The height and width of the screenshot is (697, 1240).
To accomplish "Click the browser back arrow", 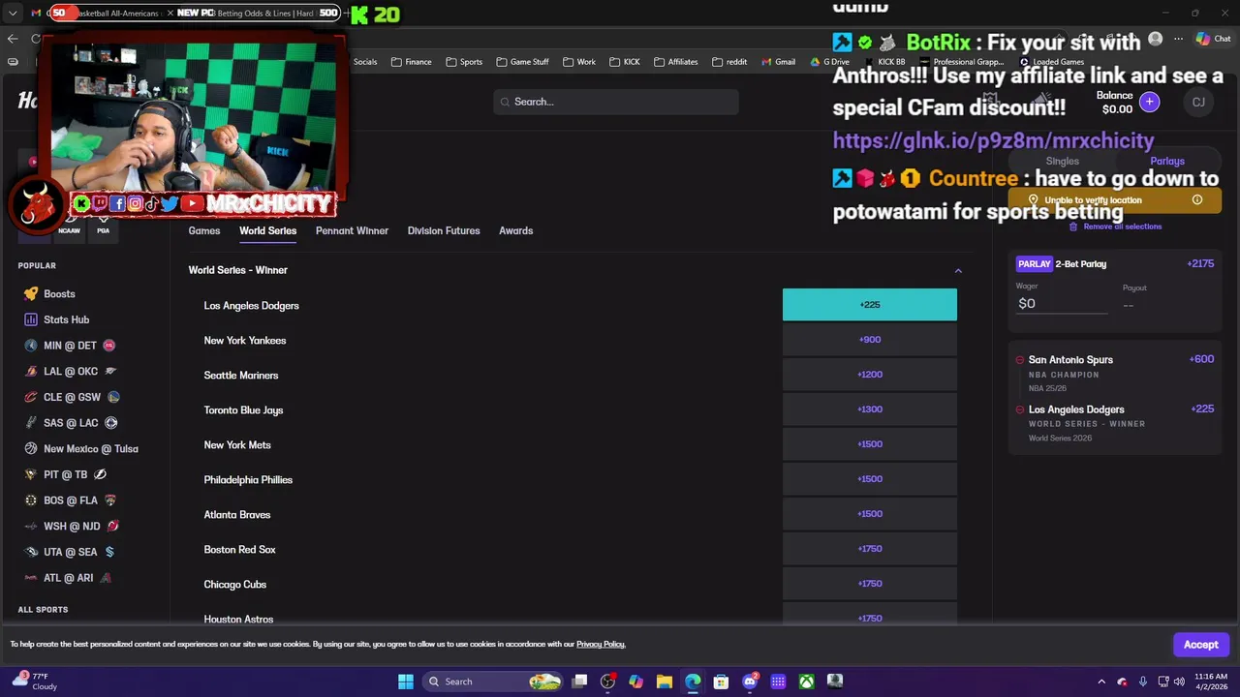I will [13, 39].
